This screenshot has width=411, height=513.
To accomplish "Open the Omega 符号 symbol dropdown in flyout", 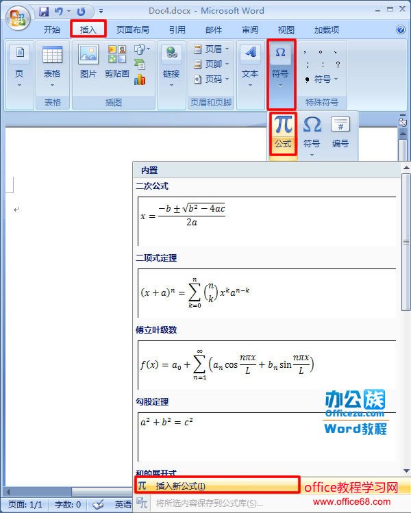I will pos(312,136).
